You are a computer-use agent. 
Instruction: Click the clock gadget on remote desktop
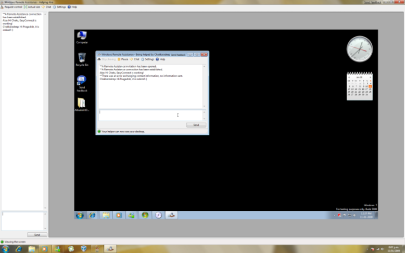coord(360,49)
